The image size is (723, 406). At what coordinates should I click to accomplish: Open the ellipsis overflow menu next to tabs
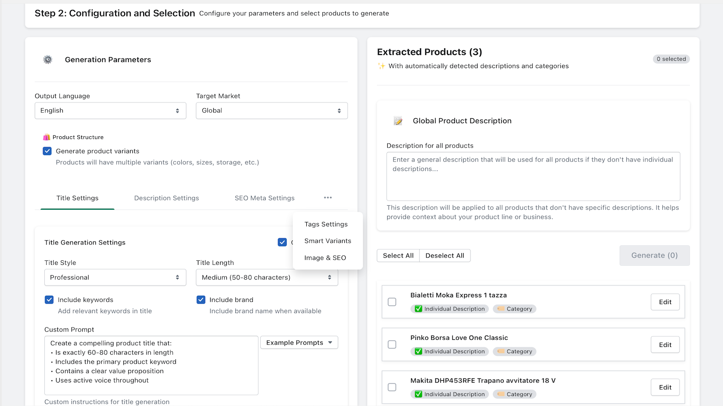click(328, 197)
